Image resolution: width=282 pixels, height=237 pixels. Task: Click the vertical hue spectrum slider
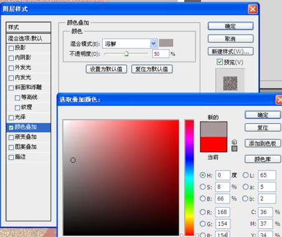[x=189, y=177]
